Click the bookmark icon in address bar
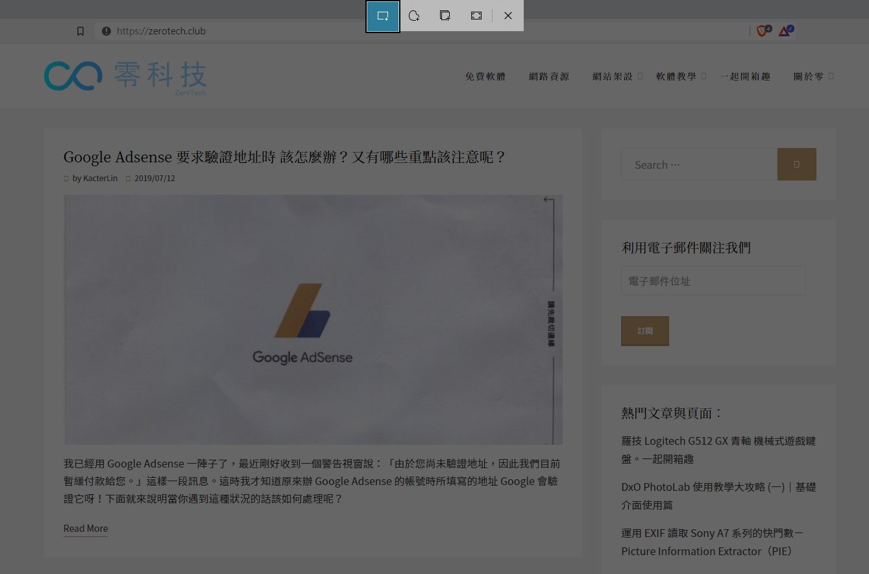 click(80, 31)
